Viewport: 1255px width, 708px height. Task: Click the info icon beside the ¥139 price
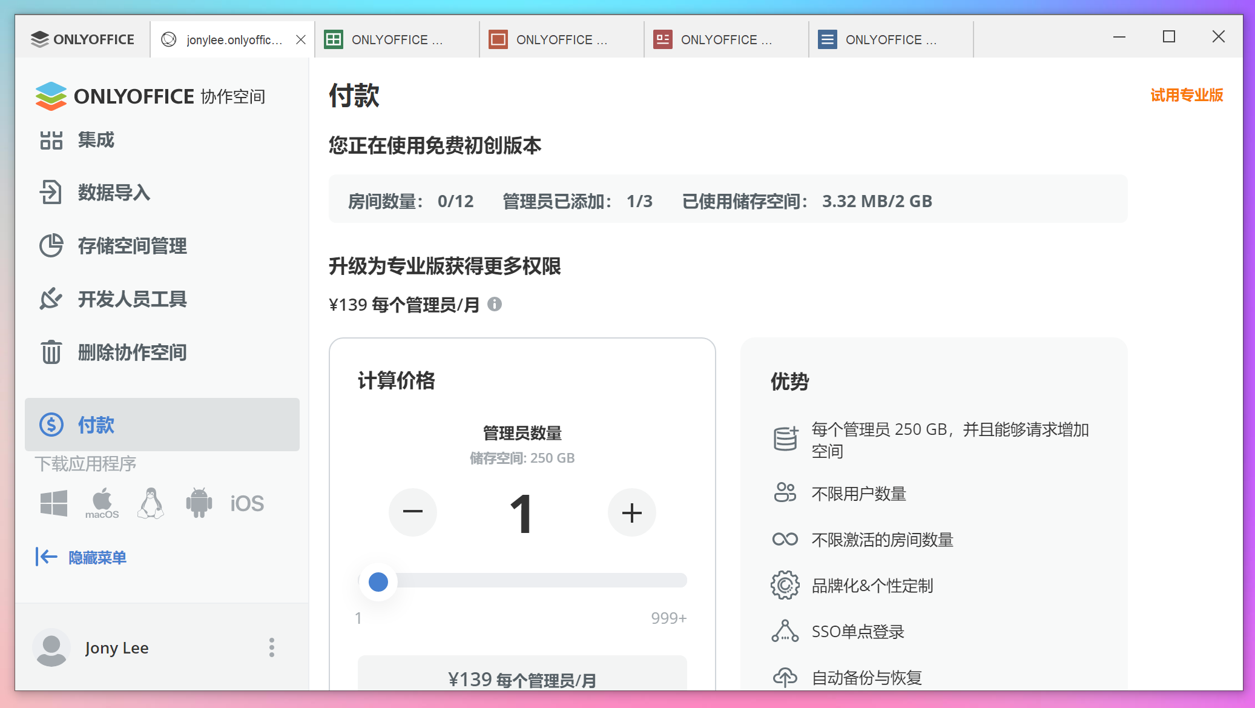(496, 305)
